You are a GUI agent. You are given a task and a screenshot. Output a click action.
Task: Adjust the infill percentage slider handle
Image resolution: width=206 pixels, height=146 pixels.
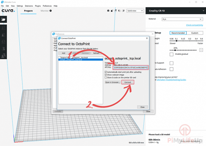pyautogui.click(x=175, y=50)
